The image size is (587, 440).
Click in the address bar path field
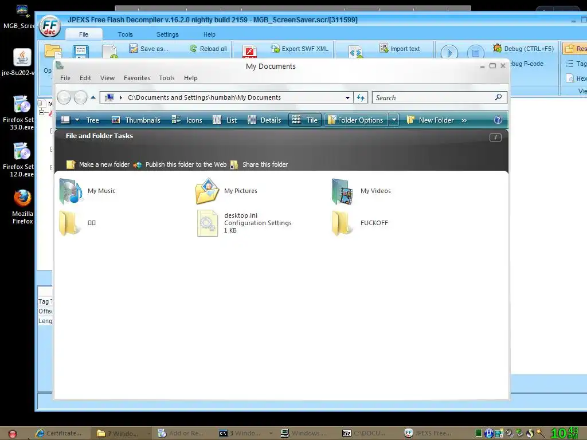(x=226, y=97)
